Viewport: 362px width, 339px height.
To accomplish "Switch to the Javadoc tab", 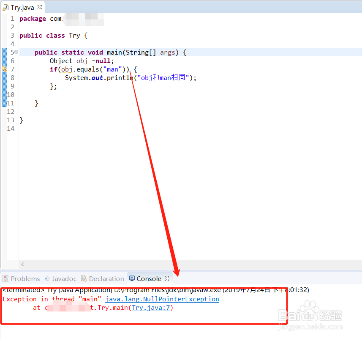I will [61, 278].
